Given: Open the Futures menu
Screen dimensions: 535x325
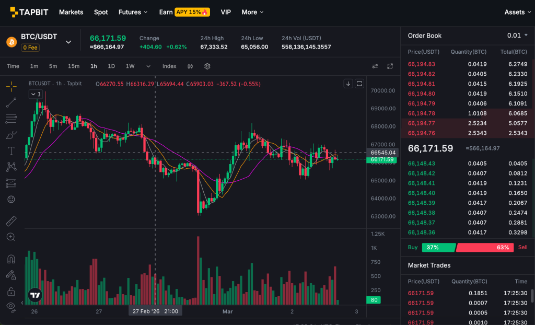Looking at the screenshot, I should coord(133,12).
